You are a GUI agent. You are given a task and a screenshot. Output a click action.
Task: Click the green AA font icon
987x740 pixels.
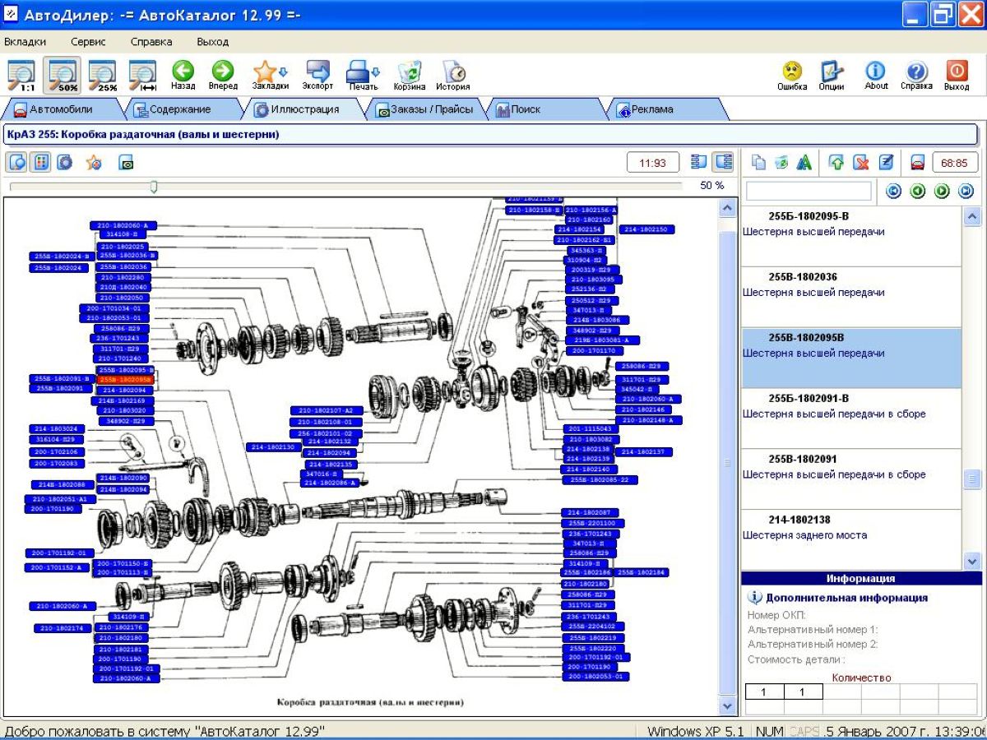click(x=804, y=163)
